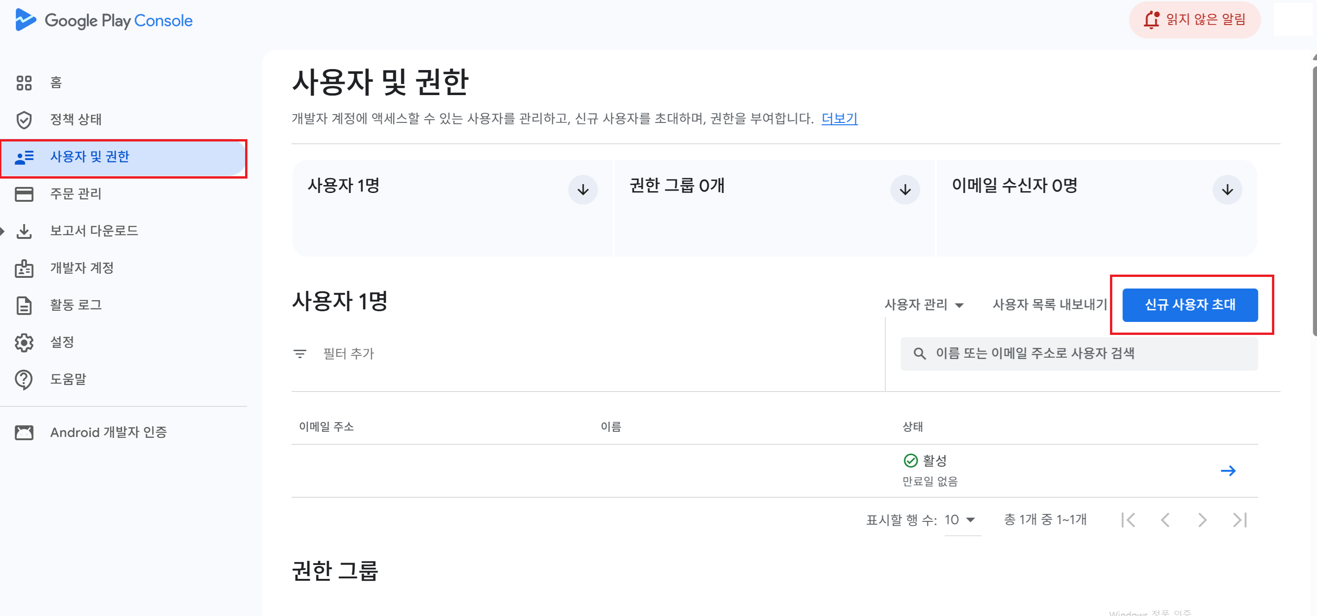Open 정책 상태 shield icon
The image size is (1317, 616).
click(24, 120)
